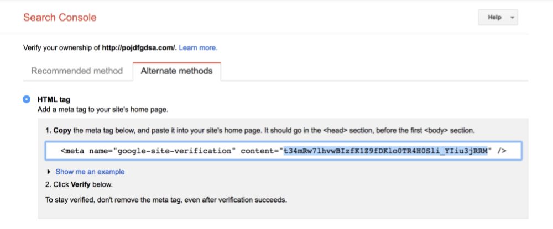This screenshot has height=229, width=553.
Task: Click the Search Console title
Action: 60,18
